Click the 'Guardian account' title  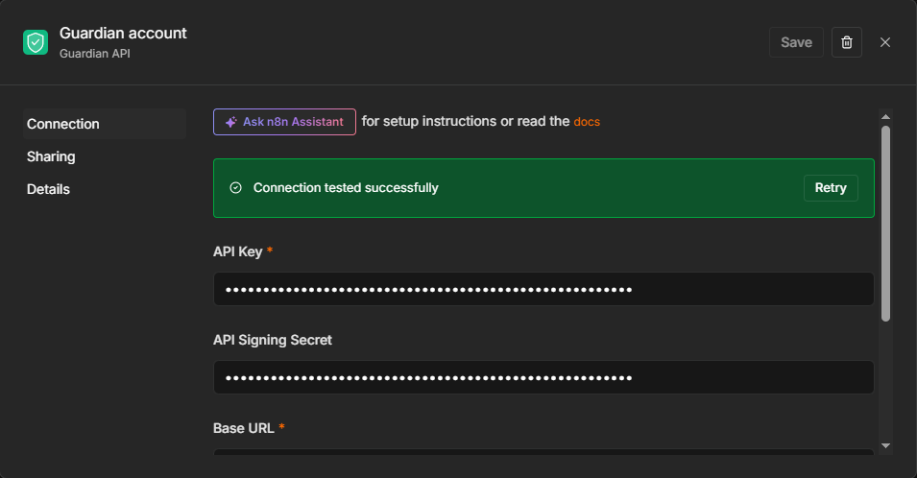pyautogui.click(x=124, y=34)
